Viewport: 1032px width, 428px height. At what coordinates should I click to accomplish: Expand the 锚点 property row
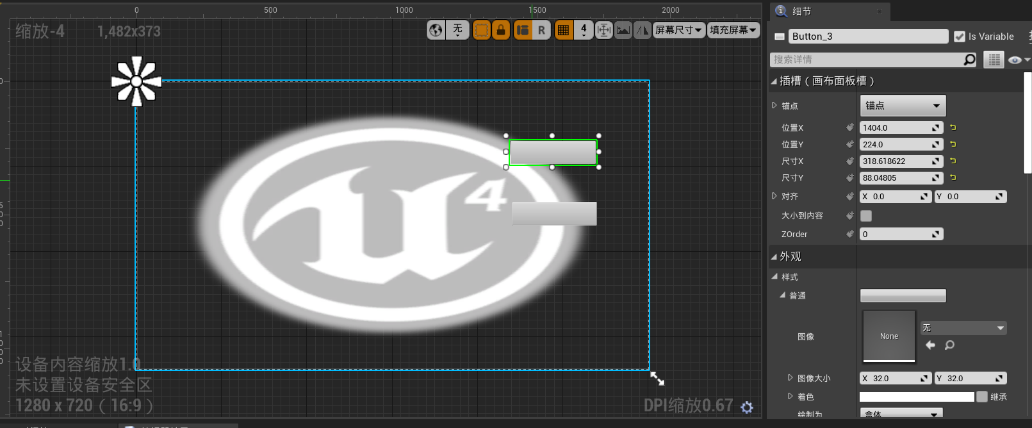tap(774, 105)
